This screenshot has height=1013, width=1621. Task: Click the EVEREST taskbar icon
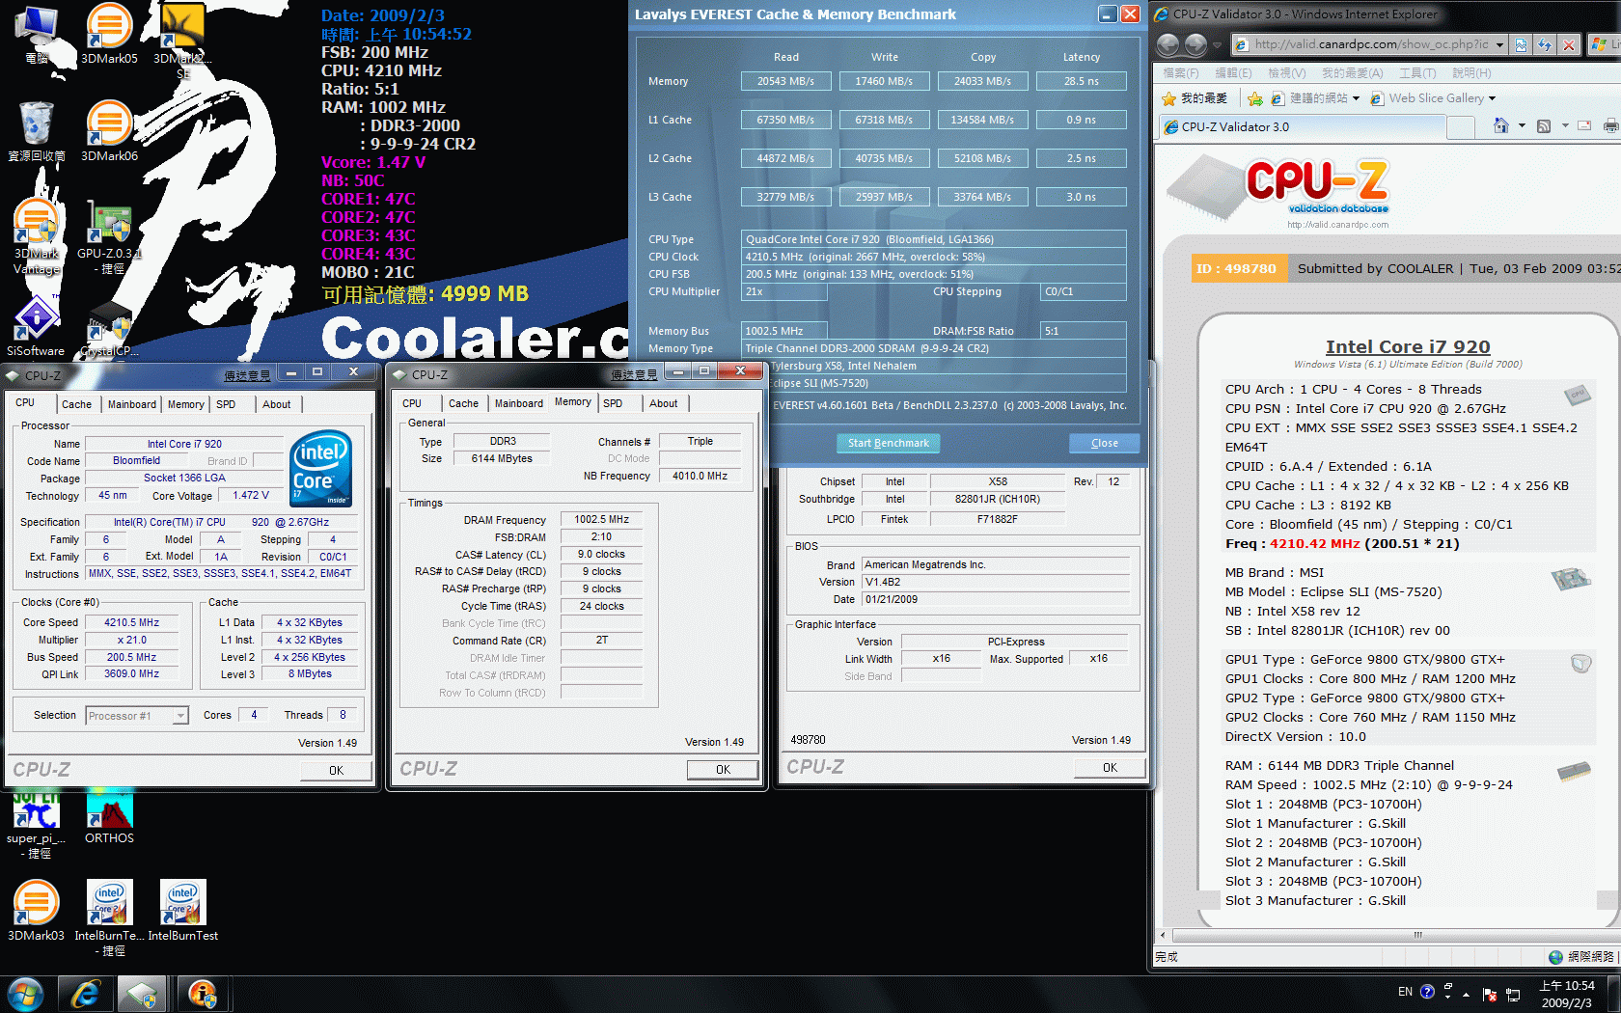(x=203, y=994)
